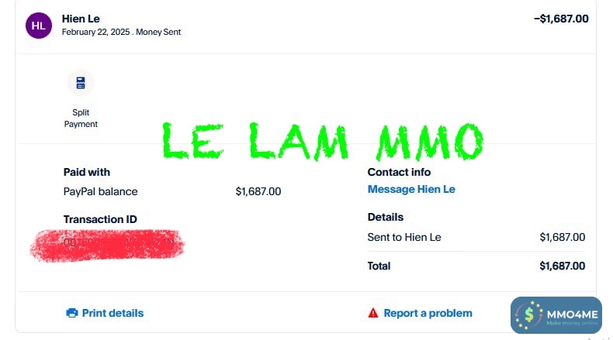The image size is (613, 340).
Task: Click the HL purple avatar circle
Action: [38, 25]
